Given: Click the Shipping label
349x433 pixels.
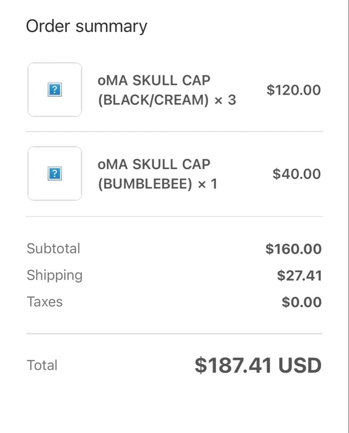Looking at the screenshot, I should [55, 275].
